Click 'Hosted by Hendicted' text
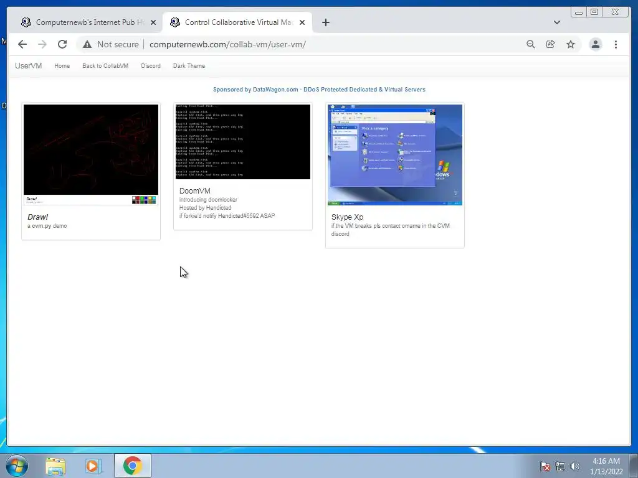 pyautogui.click(x=205, y=208)
